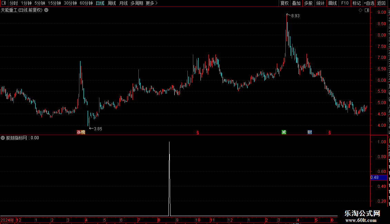
Task: Open 多周期 multi-period view
Action: 137,3
